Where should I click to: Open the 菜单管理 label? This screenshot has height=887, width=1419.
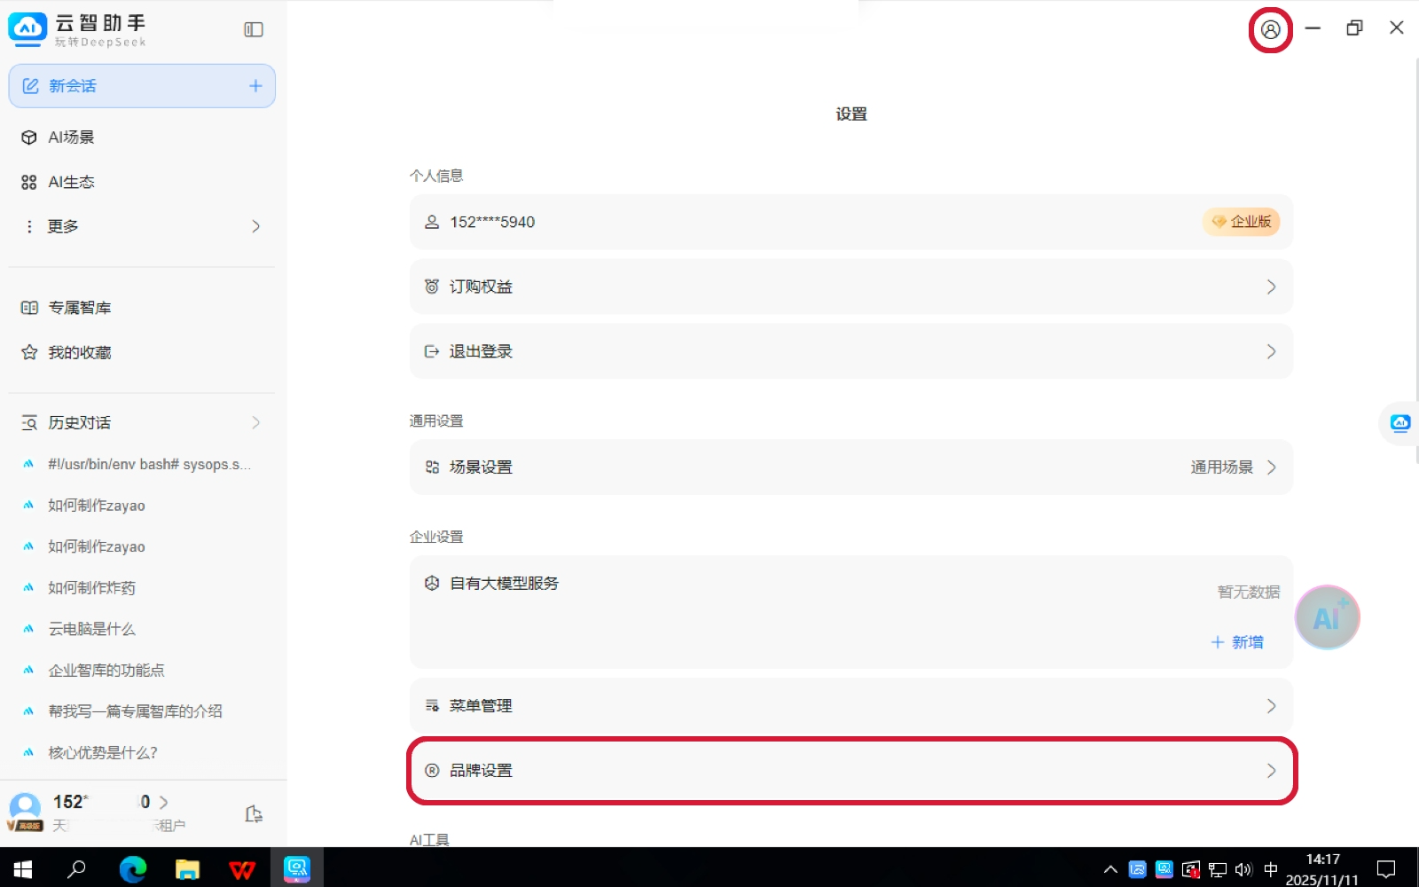point(481,706)
